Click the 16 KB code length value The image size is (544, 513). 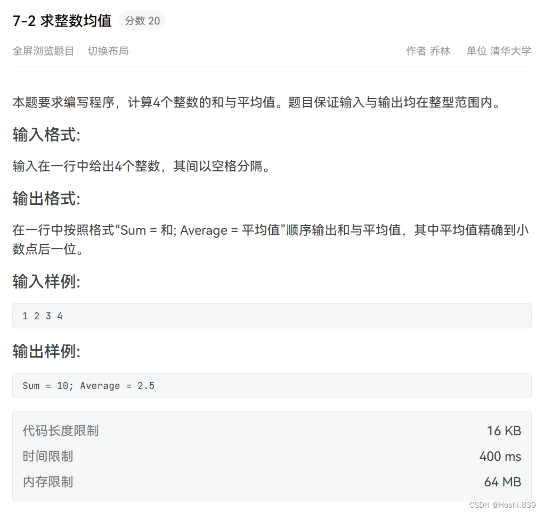[504, 431]
